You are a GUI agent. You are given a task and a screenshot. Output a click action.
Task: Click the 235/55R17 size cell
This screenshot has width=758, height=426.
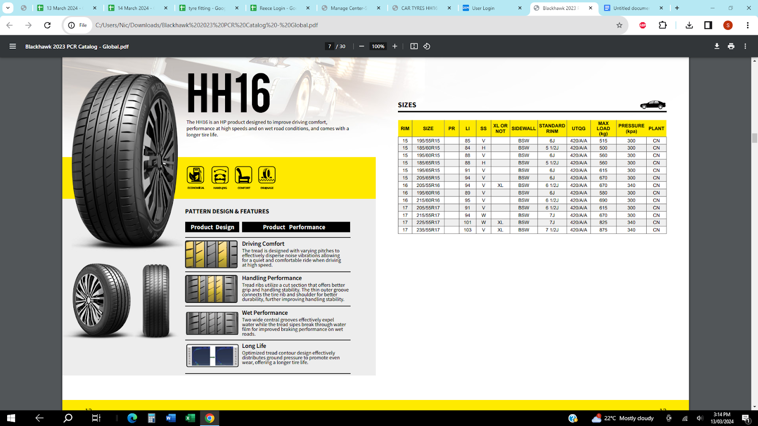(x=428, y=230)
